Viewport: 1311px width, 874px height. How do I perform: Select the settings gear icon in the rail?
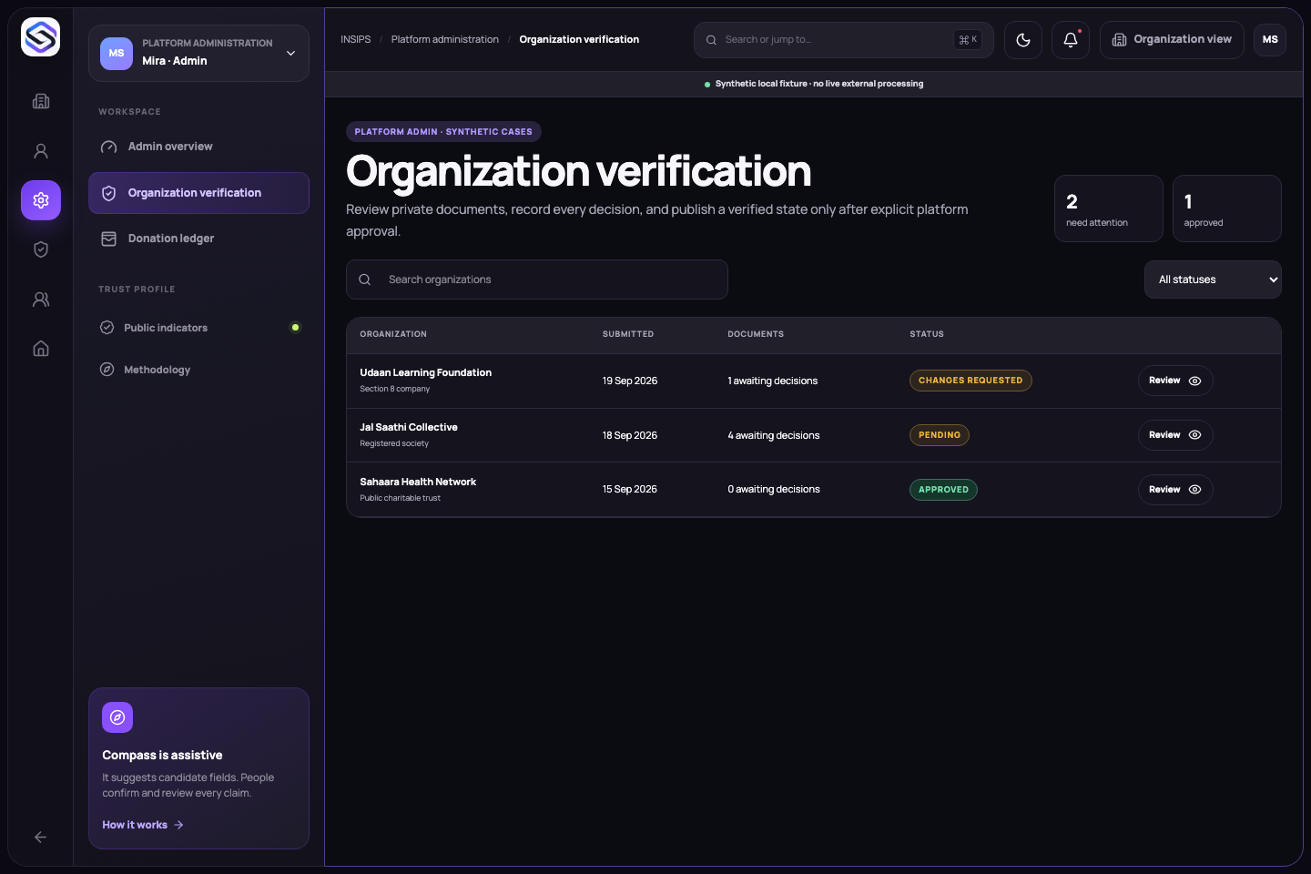(41, 200)
